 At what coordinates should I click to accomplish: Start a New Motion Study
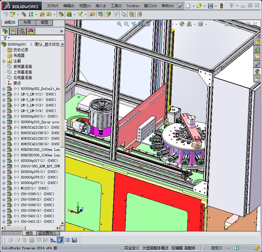pyautogui.click(x=92, y=14)
